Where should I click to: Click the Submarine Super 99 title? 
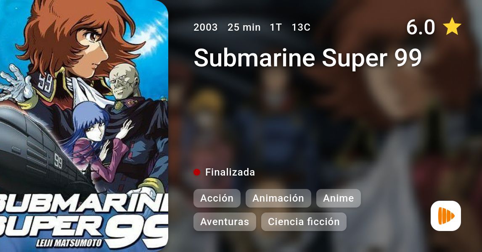308,58
